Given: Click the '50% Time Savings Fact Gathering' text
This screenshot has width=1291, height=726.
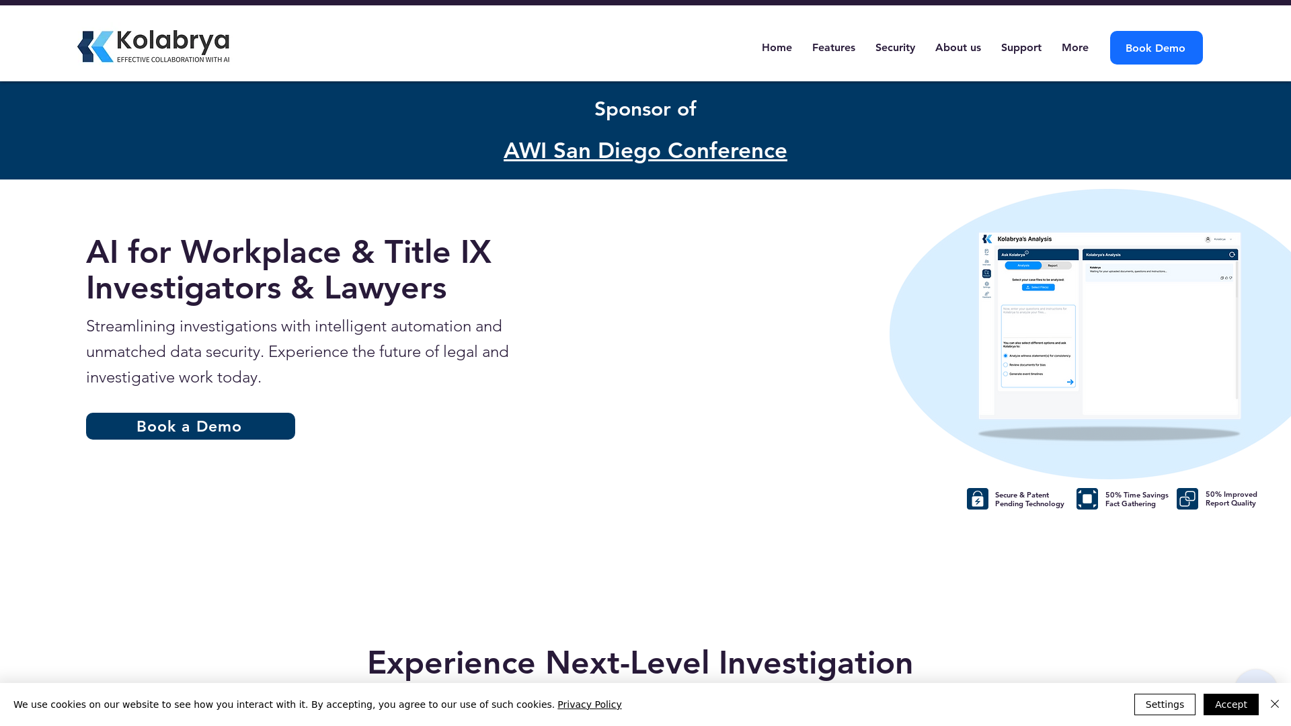Looking at the screenshot, I should pyautogui.click(x=1136, y=499).
